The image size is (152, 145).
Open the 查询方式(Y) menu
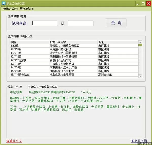pyautogui.click(x=10, y=9)
